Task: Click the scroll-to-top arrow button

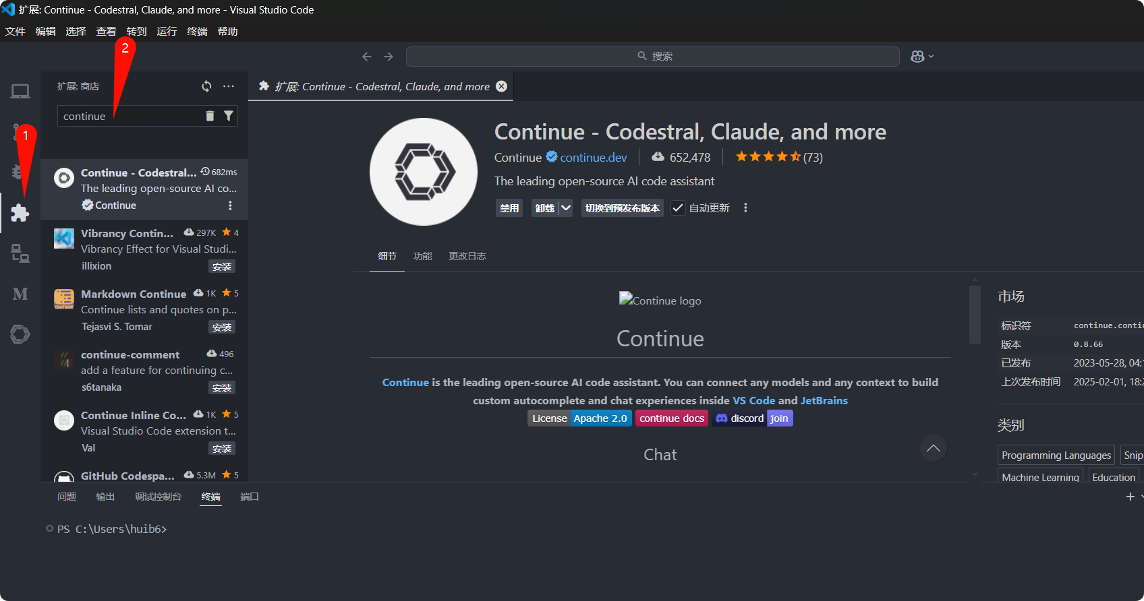Action: pos(934,448)
